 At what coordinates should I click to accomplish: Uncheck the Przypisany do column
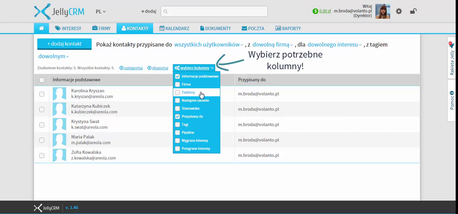pyautogui.click(x=177, y=117)
